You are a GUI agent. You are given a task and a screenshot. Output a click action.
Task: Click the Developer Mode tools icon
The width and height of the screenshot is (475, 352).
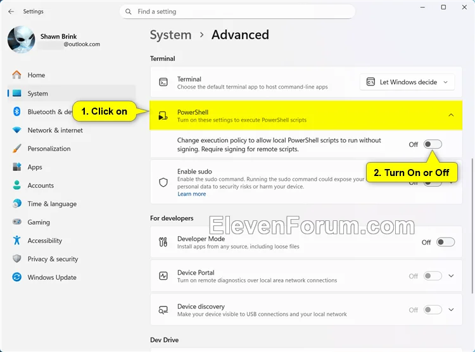163,242
